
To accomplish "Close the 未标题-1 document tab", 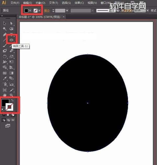I will (64, 17).
